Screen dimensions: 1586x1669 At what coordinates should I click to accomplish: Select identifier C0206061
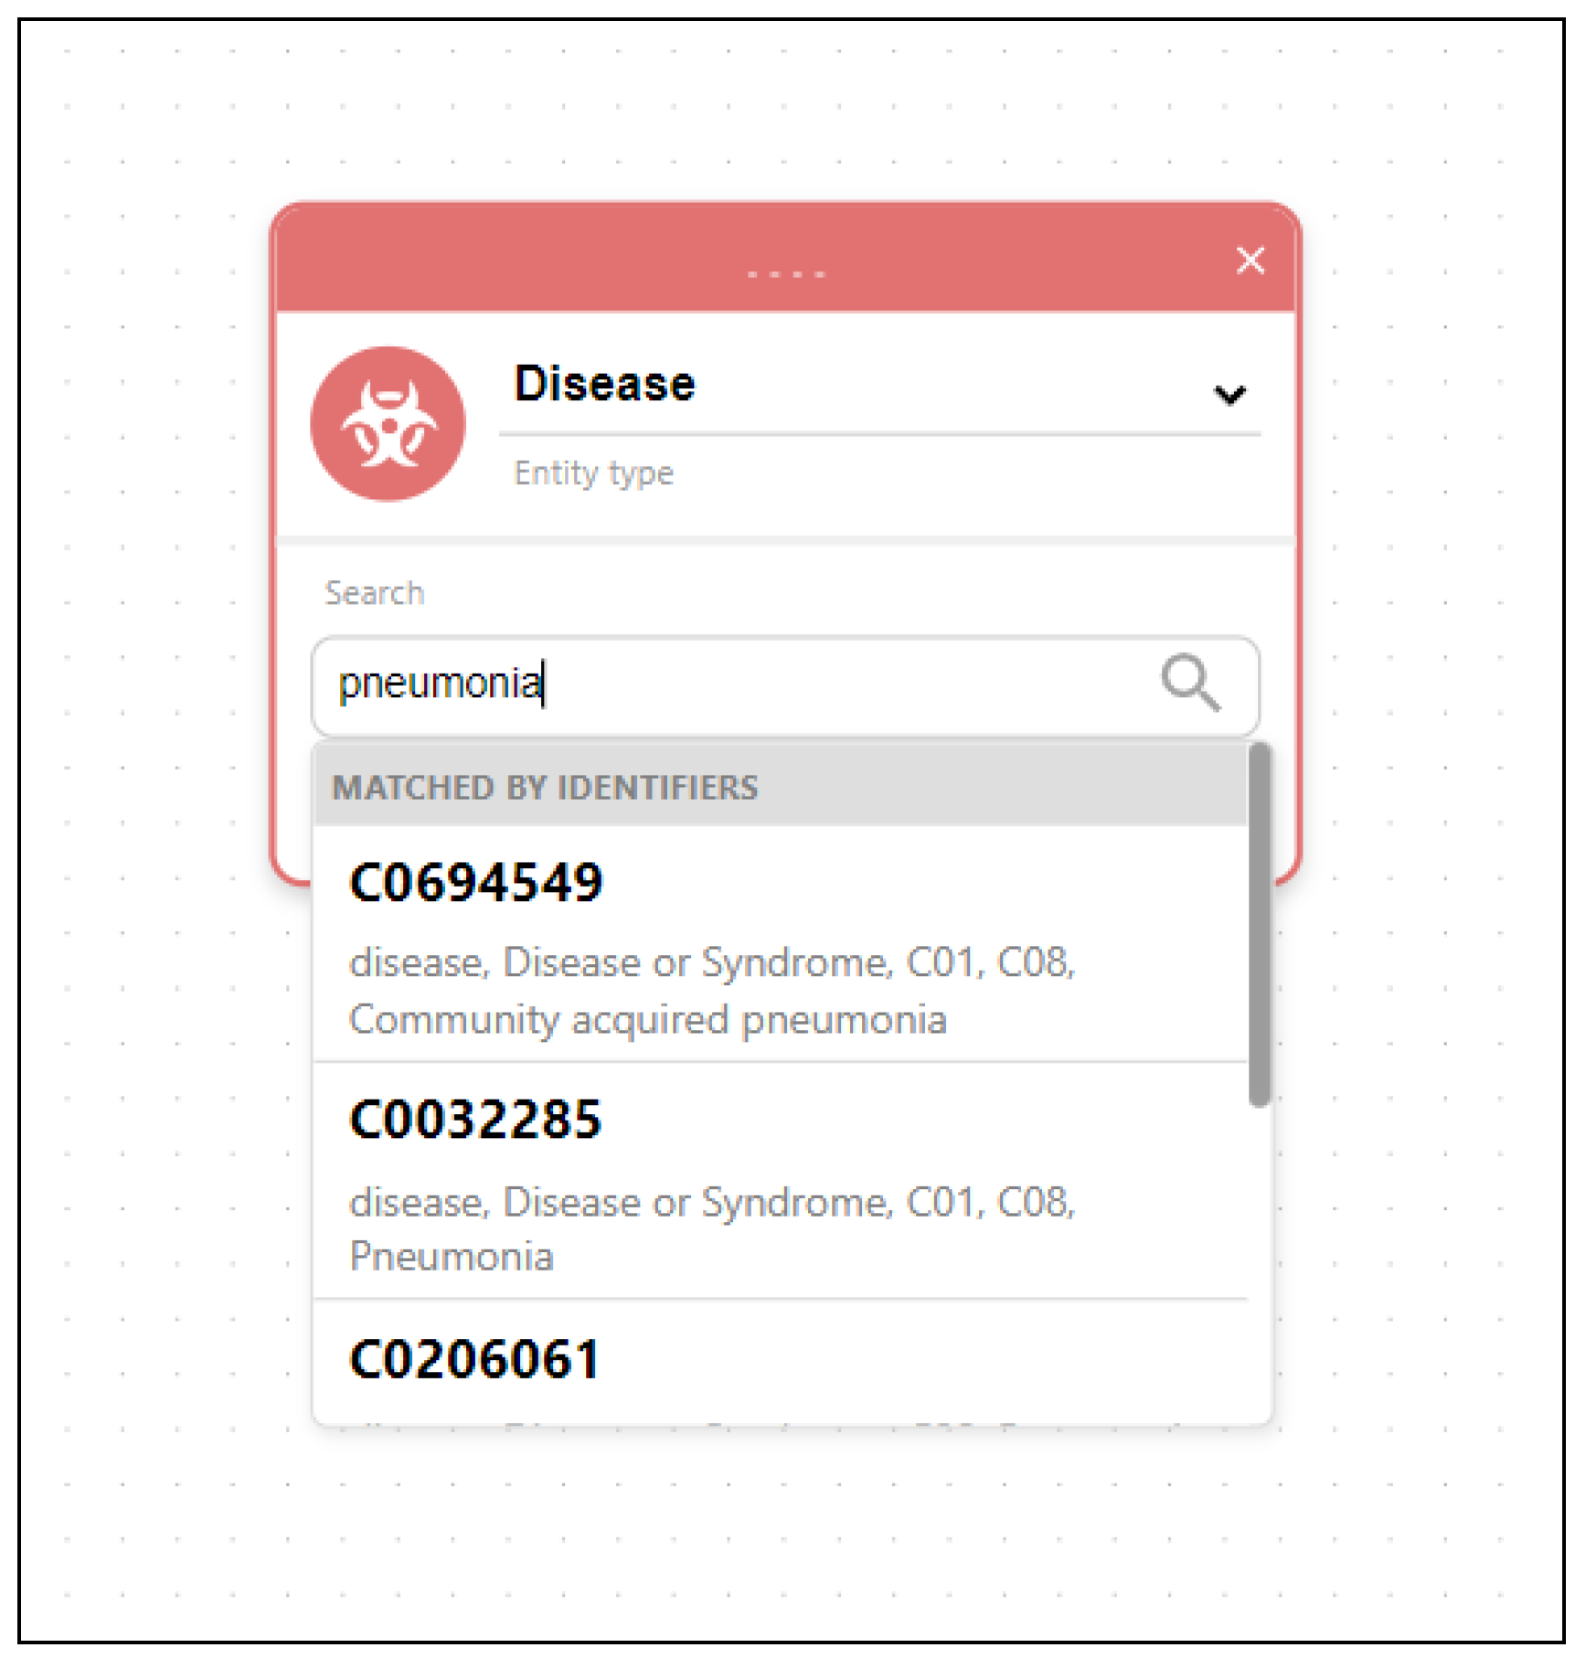(x=474, y=1359)
